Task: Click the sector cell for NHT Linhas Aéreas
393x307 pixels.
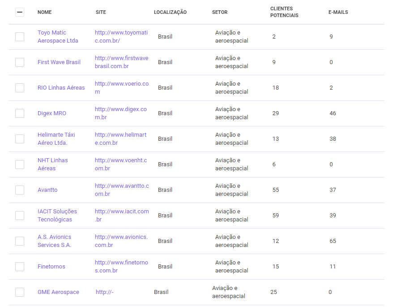Action: pyautogui.click(x=231, y=164)
